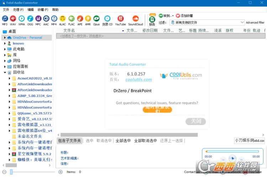Viewport: 267px width, 177px height.
Task: Click 全部取消选中 to deselect all
Action: coord(145,141)
